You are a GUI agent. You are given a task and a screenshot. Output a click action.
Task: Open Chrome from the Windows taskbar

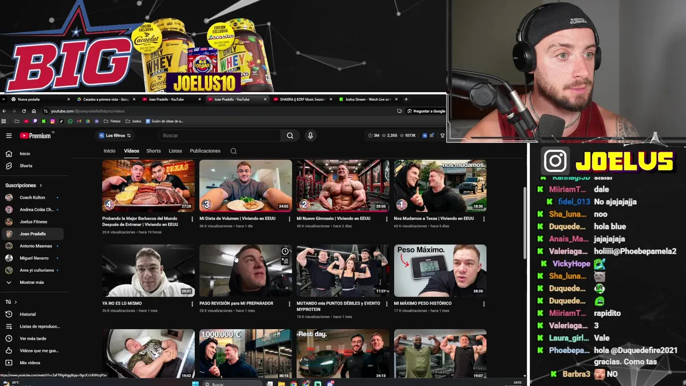(x=293, y=383)
